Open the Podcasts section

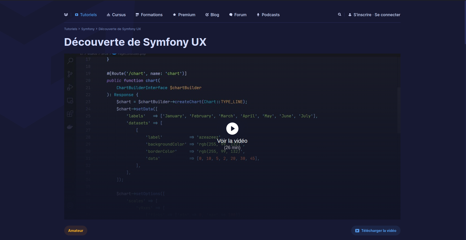(268, 15)
